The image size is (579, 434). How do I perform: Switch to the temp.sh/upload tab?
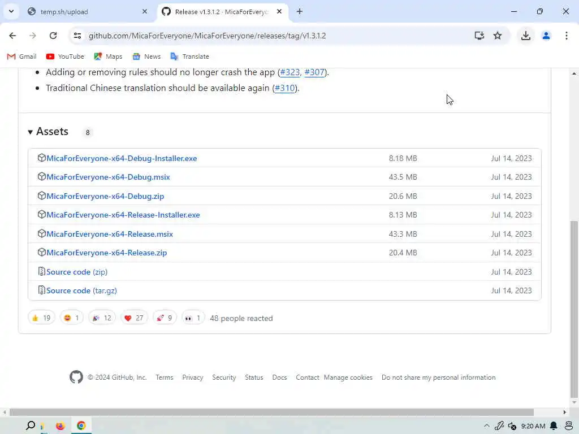point(88,12)
